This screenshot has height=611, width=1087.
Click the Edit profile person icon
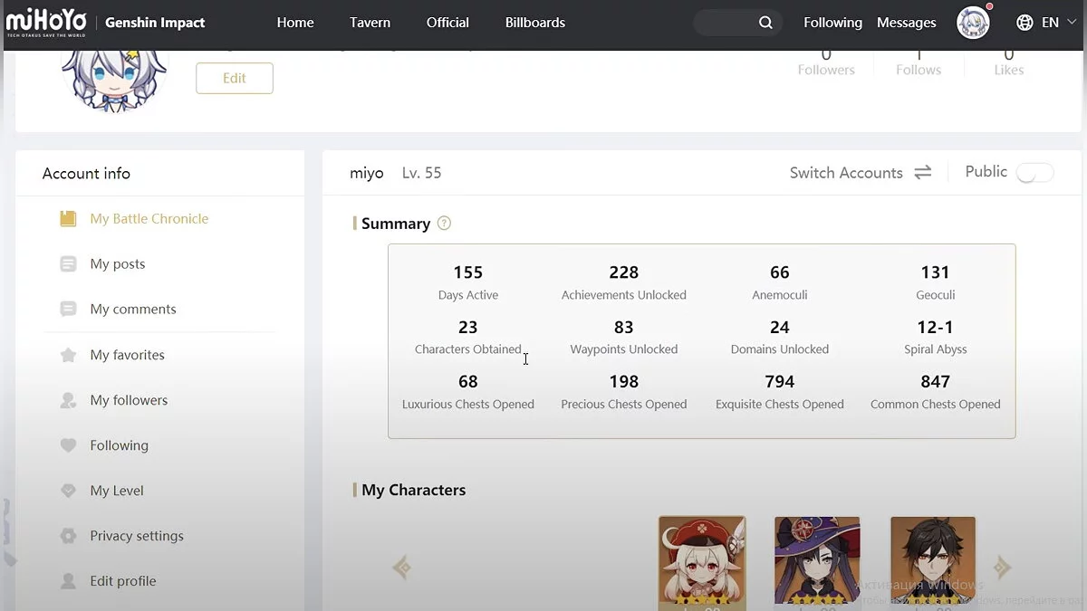[68, 581]
